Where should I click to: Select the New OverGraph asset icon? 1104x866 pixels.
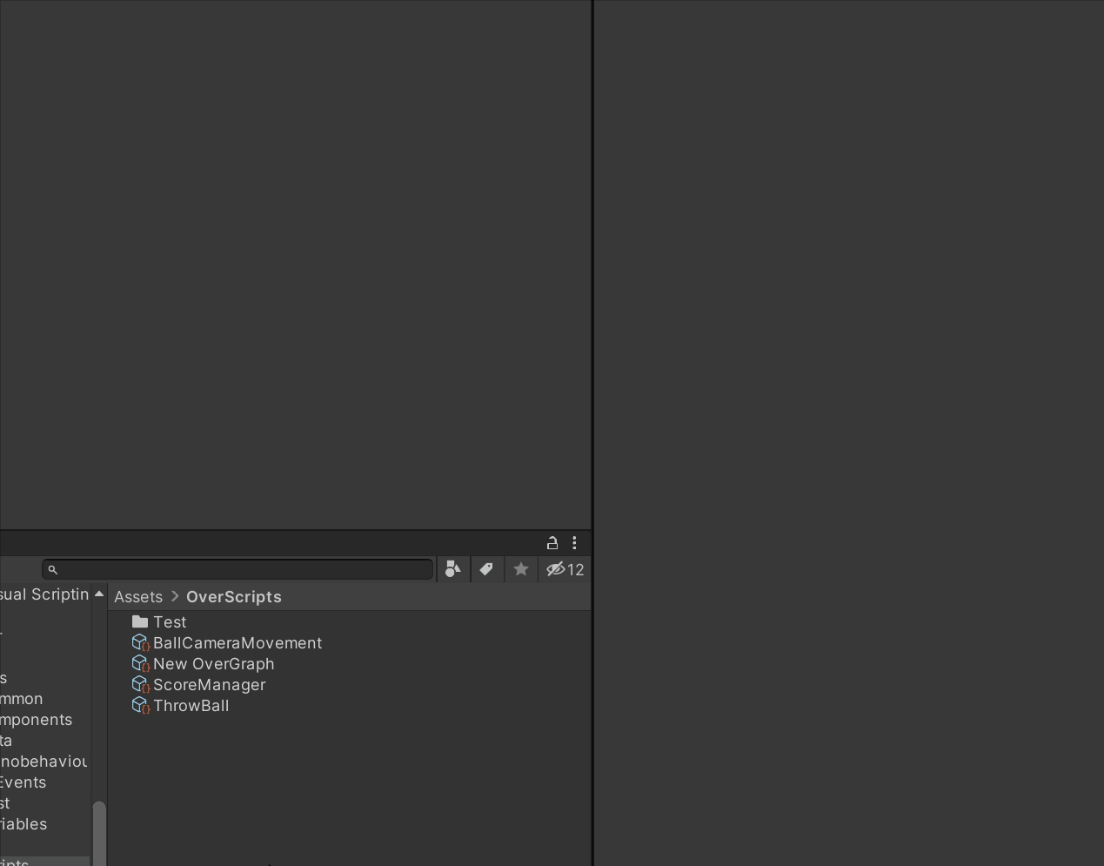140,664
